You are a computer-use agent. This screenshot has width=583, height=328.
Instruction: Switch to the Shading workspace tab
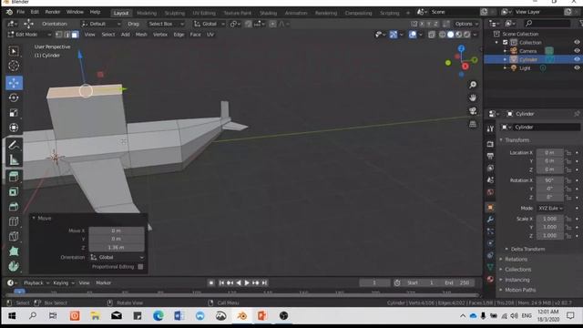268,13
